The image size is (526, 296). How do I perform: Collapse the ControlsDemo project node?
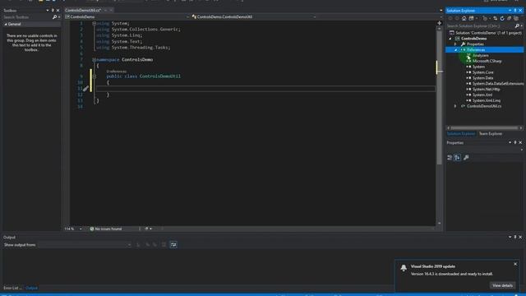pos(450,39)
